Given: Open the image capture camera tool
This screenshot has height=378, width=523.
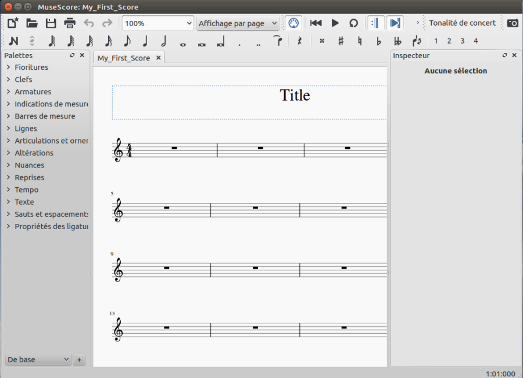Looking at the screenshot, I should 513,23.
